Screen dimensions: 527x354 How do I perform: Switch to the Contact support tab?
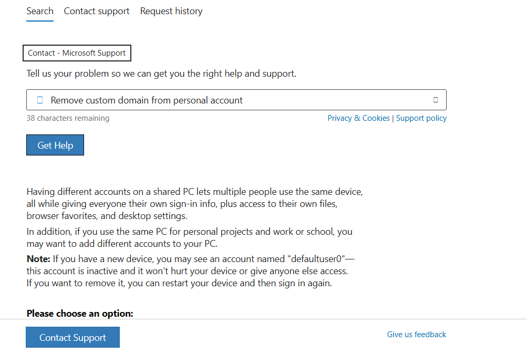pyautogui.click(x=97, y=11)
